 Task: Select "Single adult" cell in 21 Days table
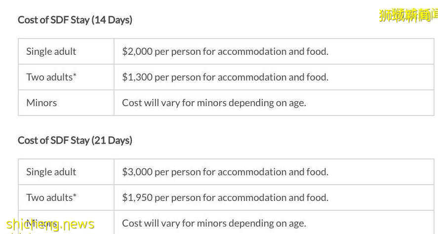(51, 172)
